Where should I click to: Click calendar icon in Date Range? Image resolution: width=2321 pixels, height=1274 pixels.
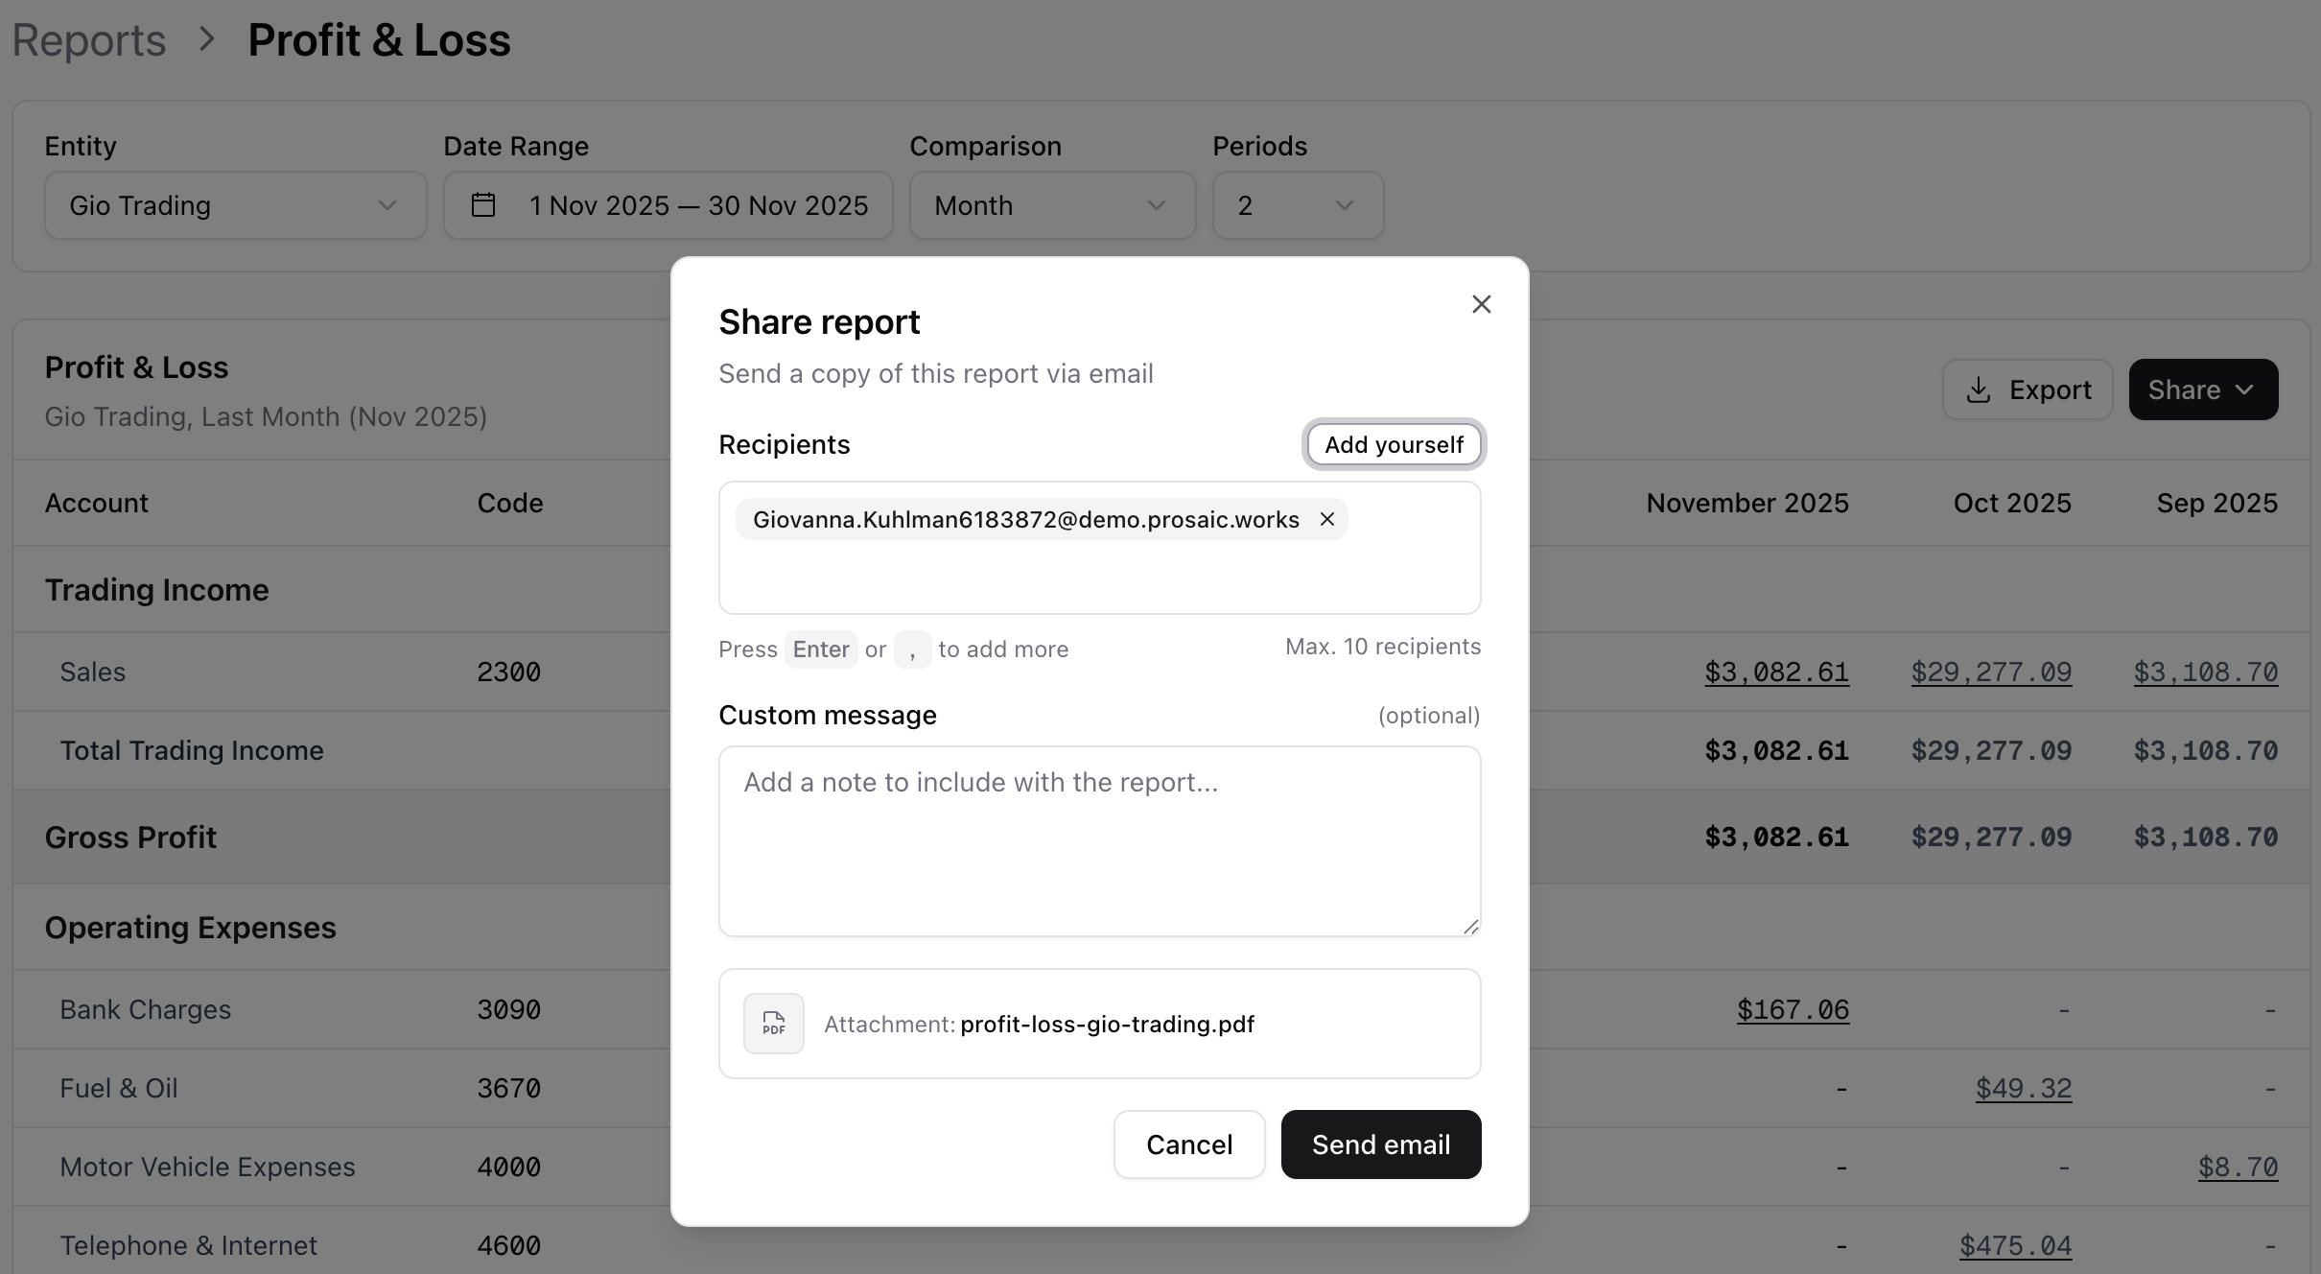(x=483, y=205)
